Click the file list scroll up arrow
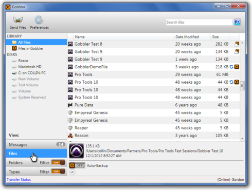 coord(242,43)
